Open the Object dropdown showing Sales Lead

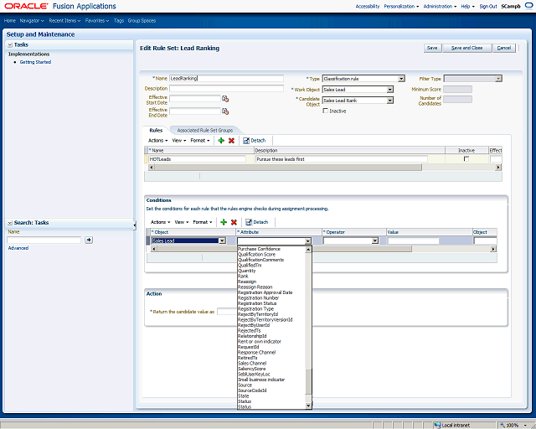tap(222, 240)
